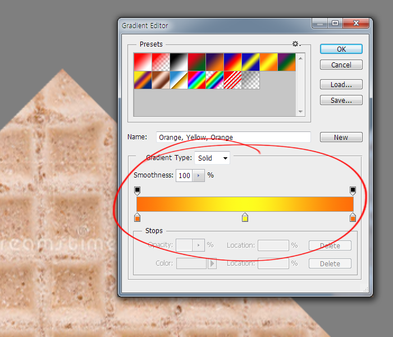Viewport: 393px width, 337px height.
Task: Select the blue, red, yellow preset gradient
Action: pos(233,62)
